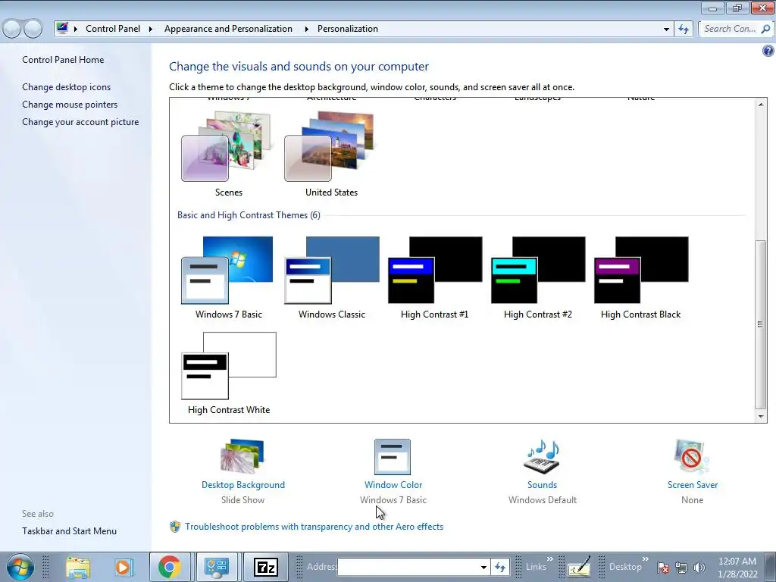Click the Action Center flag tray icon

coord(663,568)
